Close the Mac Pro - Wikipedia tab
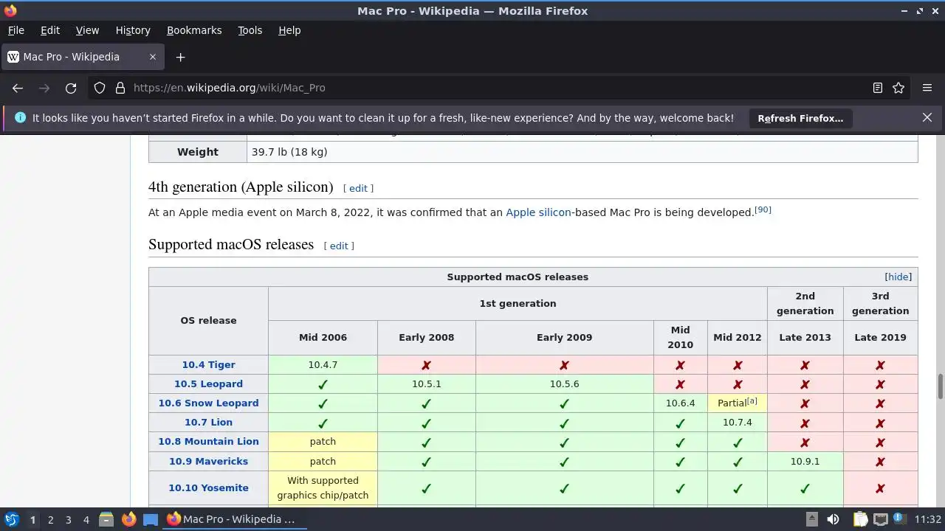The width and height of the screenshot is (945, 531). tap(153, 57)
